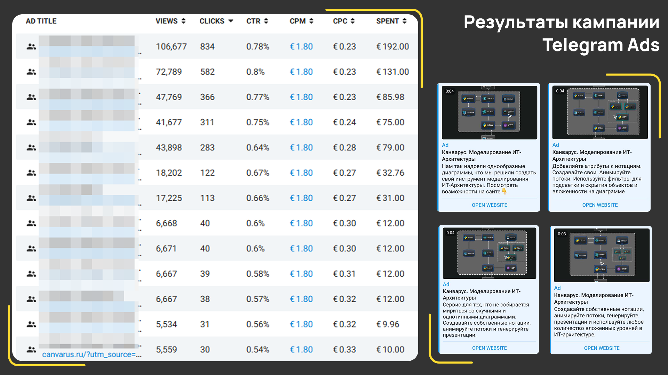668x375 pixels.
Task: Play the 0:03 ad video thumbnail
Action: pos(602,255)
